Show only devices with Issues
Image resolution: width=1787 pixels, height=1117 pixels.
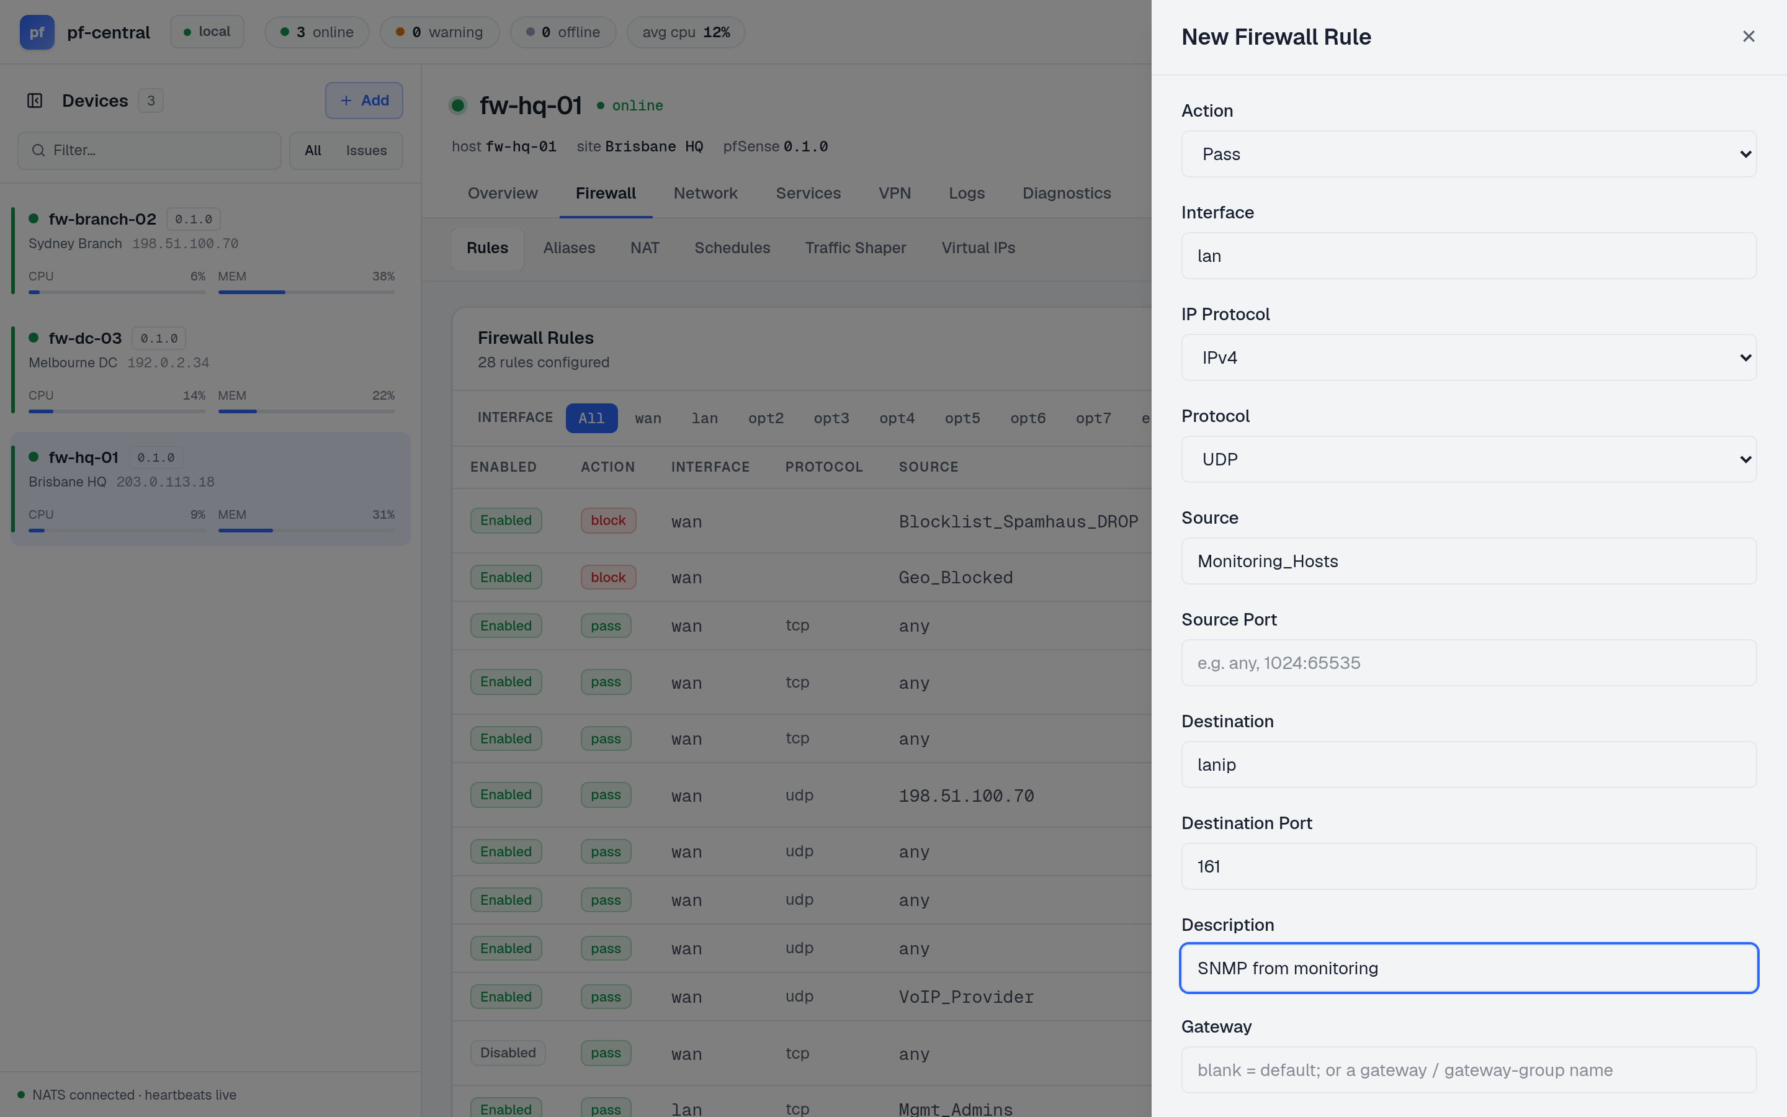366,151
